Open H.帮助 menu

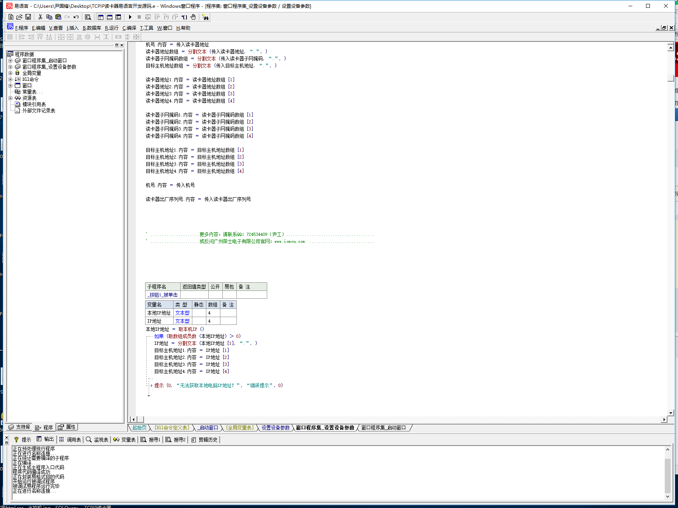(x=183, y=28)
